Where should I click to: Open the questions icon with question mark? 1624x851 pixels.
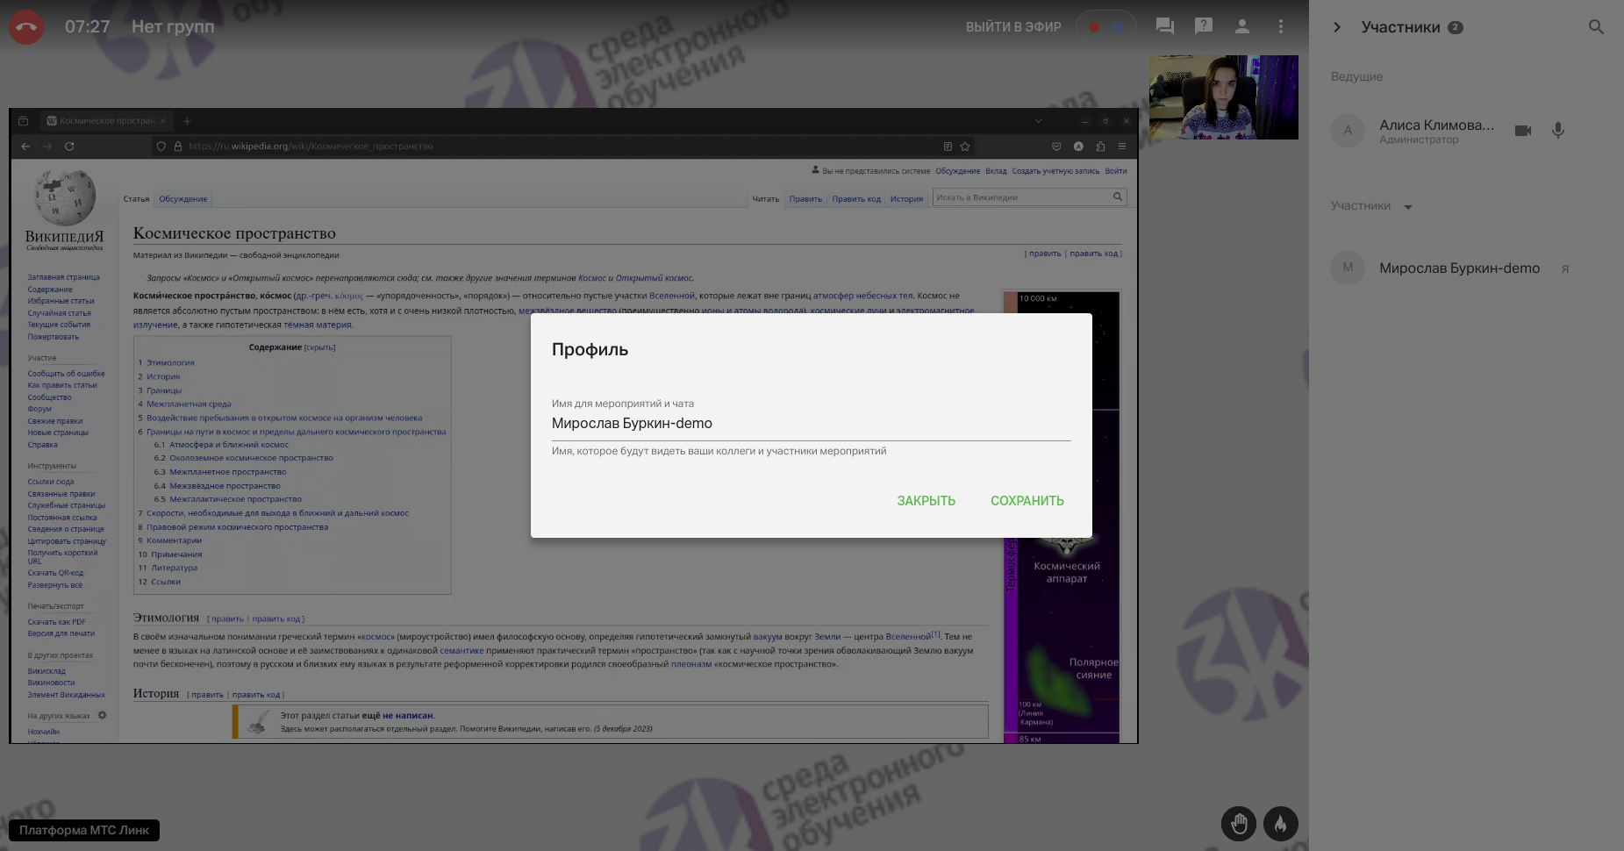(x=1203, y=26)
